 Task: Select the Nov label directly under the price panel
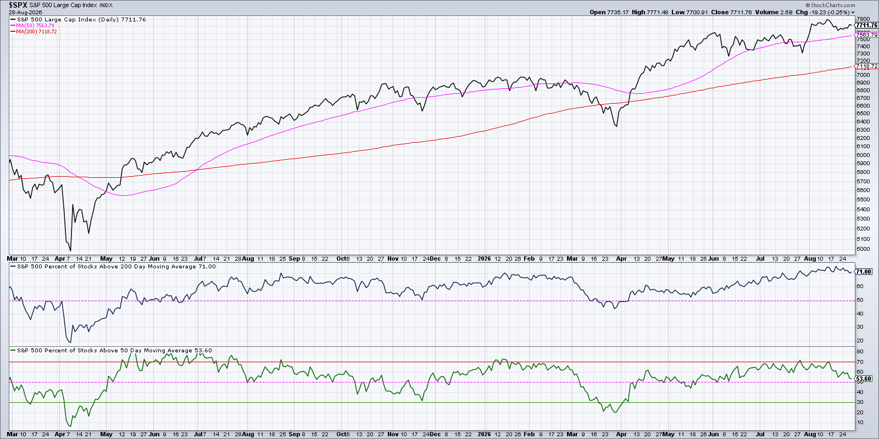pyautogui.click(x=393, y=258)
